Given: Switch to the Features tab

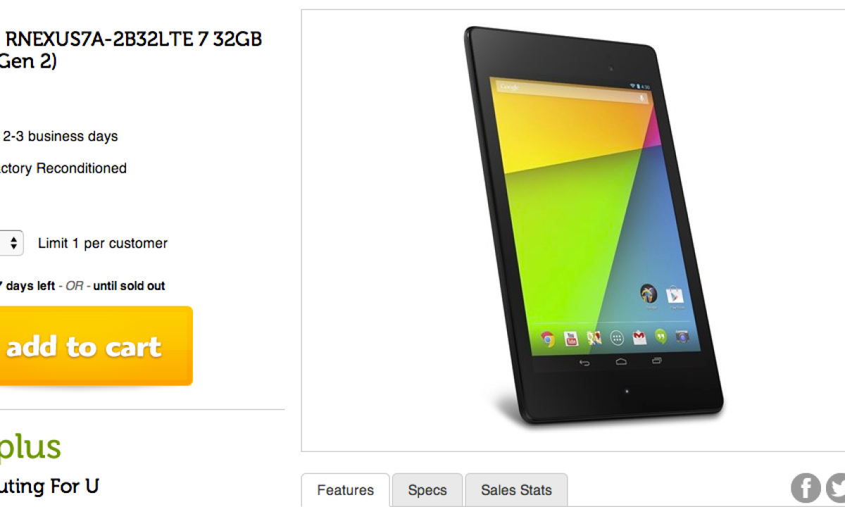Looking at the screenshot, I should point(345,490).
